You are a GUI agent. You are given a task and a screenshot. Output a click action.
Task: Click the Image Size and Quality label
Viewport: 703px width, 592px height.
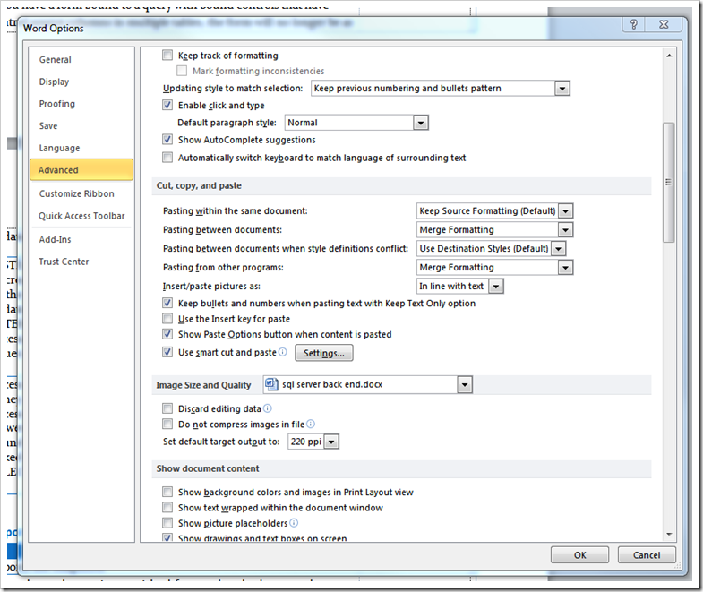(x=203, y=385)
